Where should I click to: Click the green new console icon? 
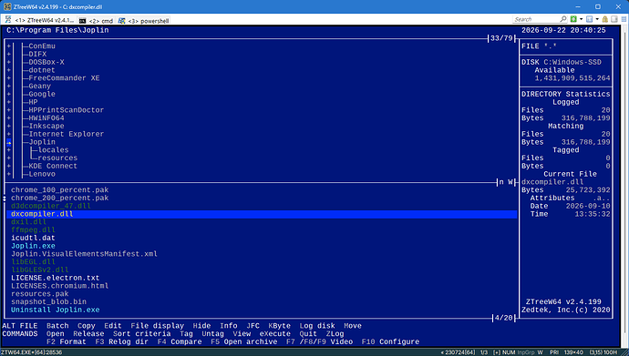(x=573, y=19)
